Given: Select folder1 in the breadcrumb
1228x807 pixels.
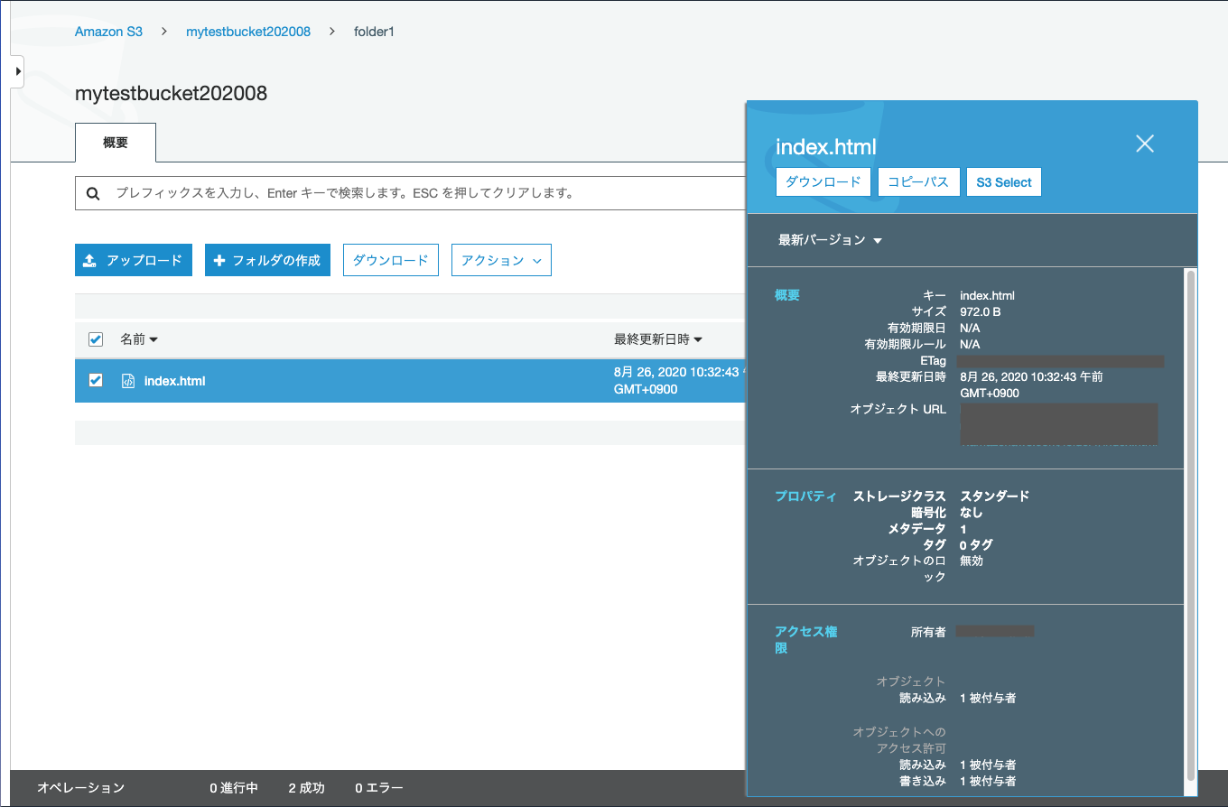Looking at the screenshot, I should point(374,32).
